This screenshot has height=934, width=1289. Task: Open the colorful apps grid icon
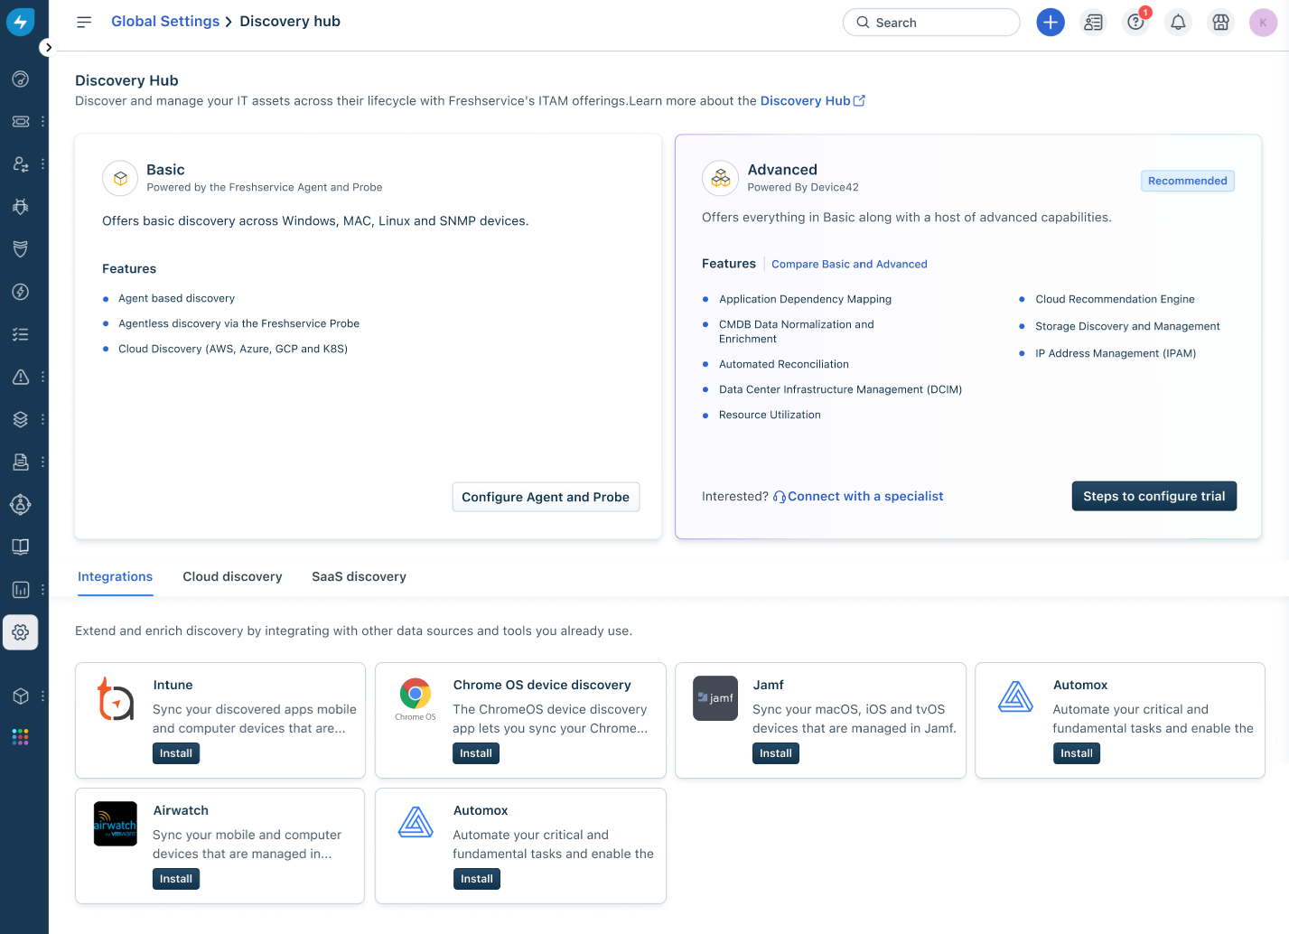pos(21,737)
